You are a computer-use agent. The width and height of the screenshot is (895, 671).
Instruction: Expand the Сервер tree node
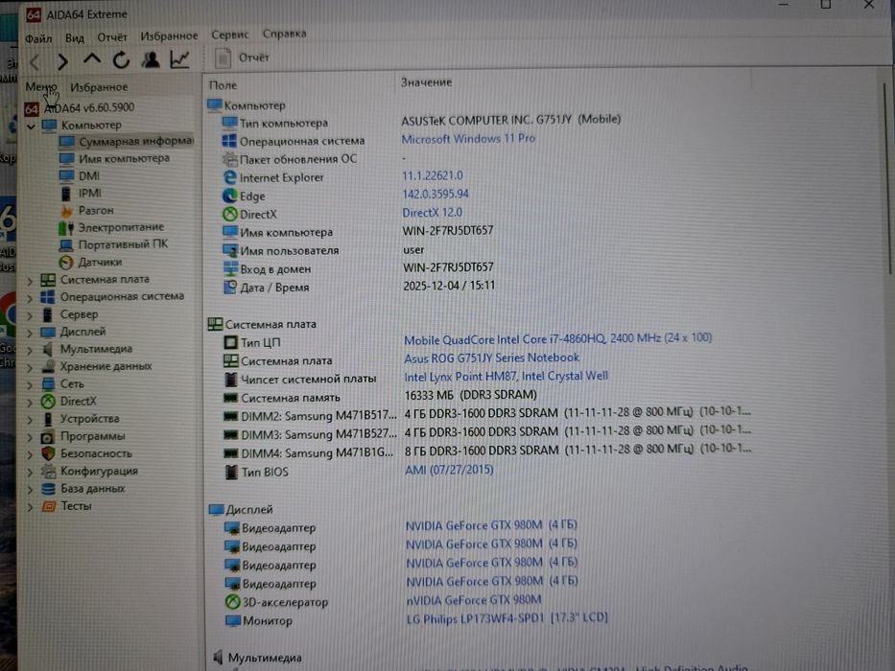[31, 315]
